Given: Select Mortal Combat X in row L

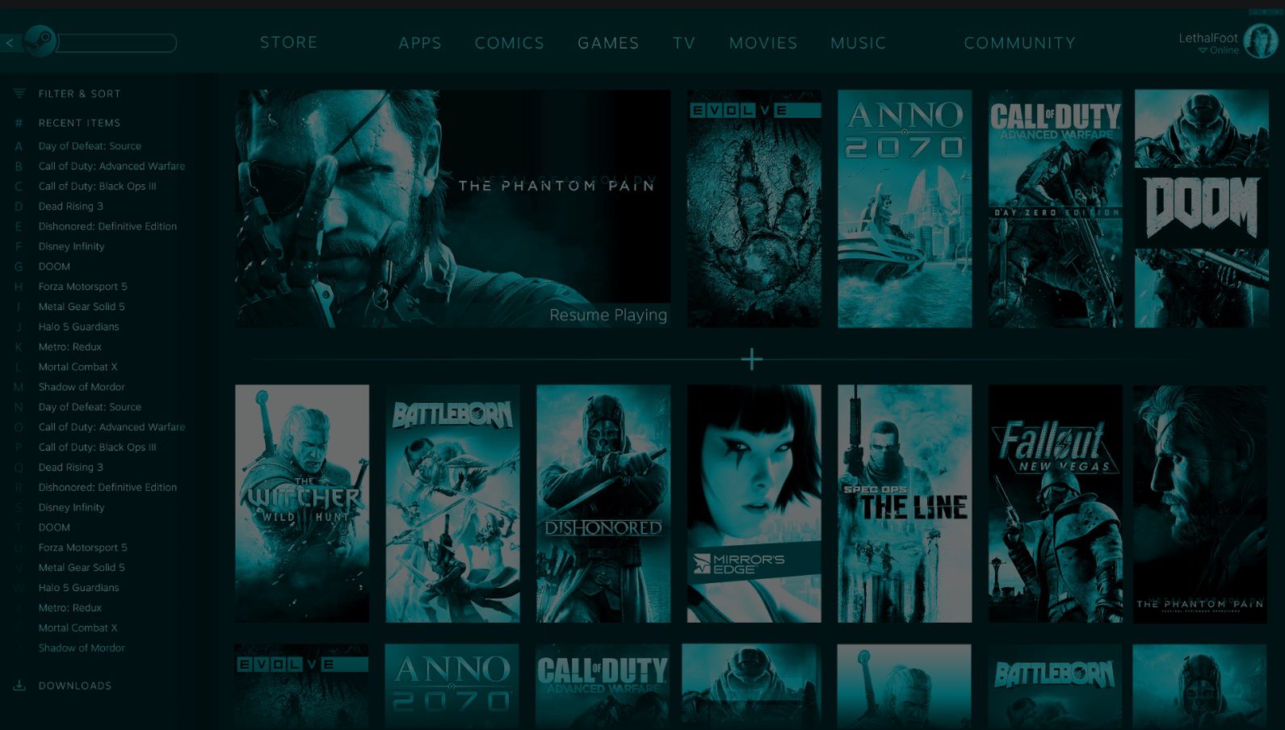Looking at the screenshot, I should coord(78,367).
